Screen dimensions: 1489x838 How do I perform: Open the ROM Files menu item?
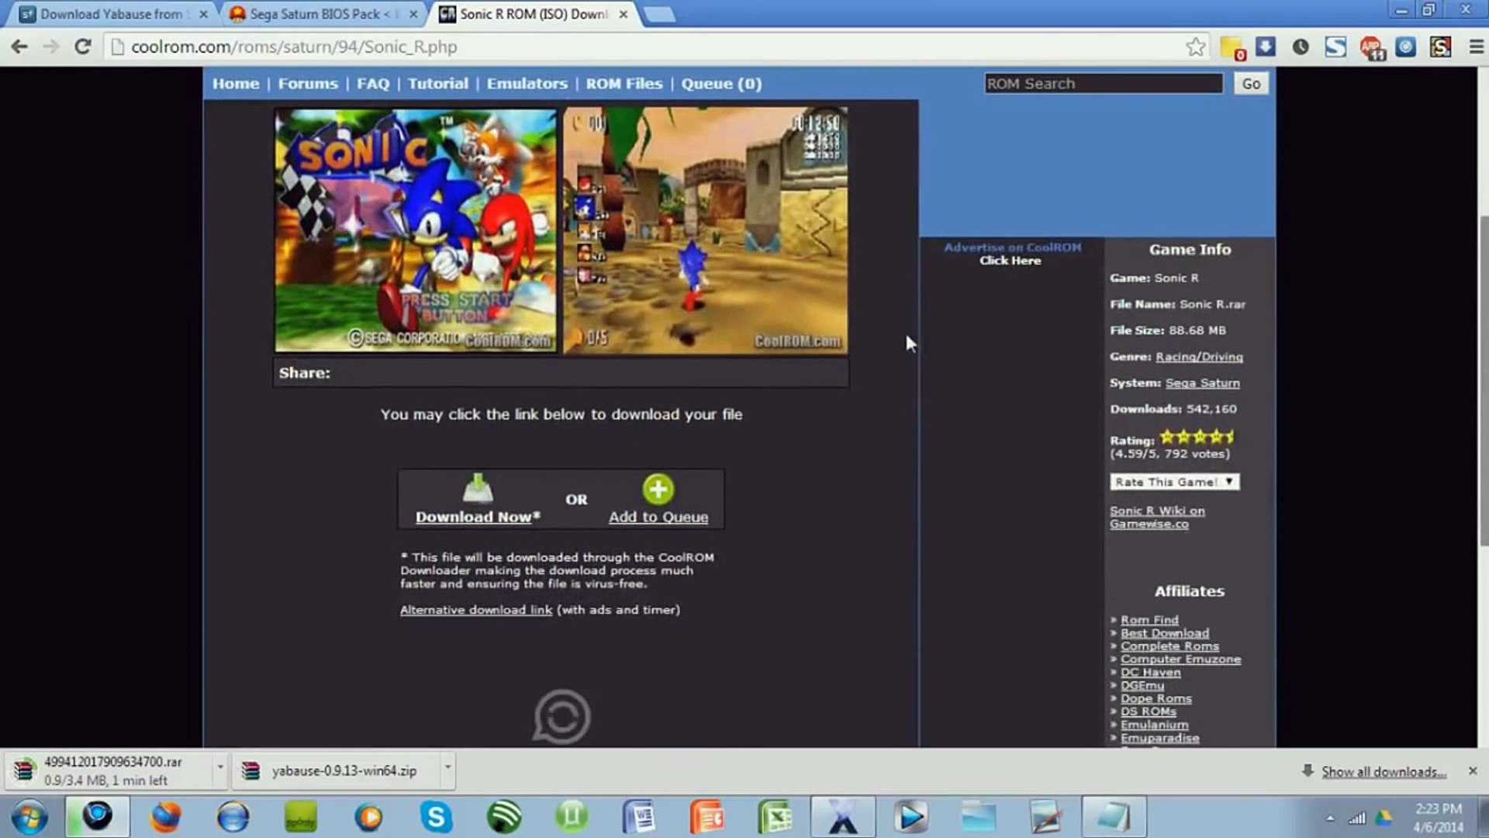pyautogui.click(x=624, y=83)
